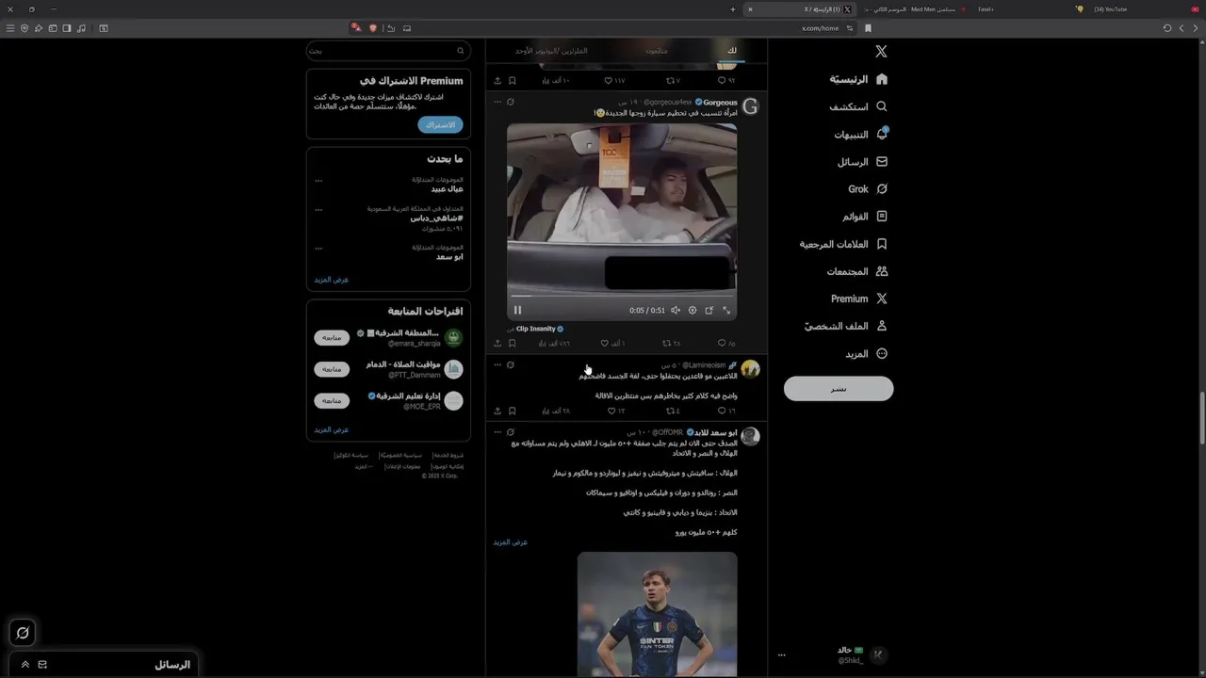This screenshot has width=1206, height=678.
Task: Click the Premium Subscribe button
Action: pos(440,124)
